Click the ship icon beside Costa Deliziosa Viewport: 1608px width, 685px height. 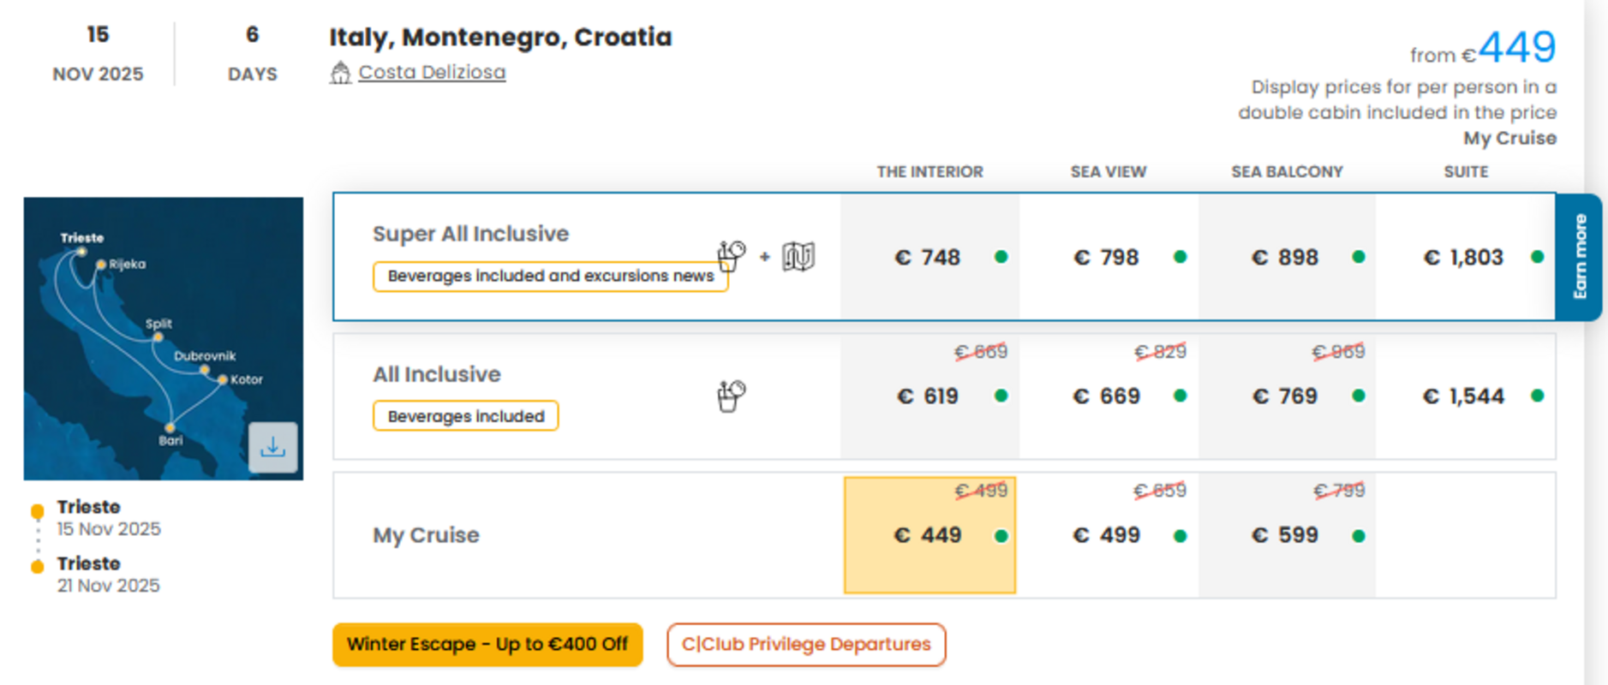pyautogui.click(x=340, y=73)
